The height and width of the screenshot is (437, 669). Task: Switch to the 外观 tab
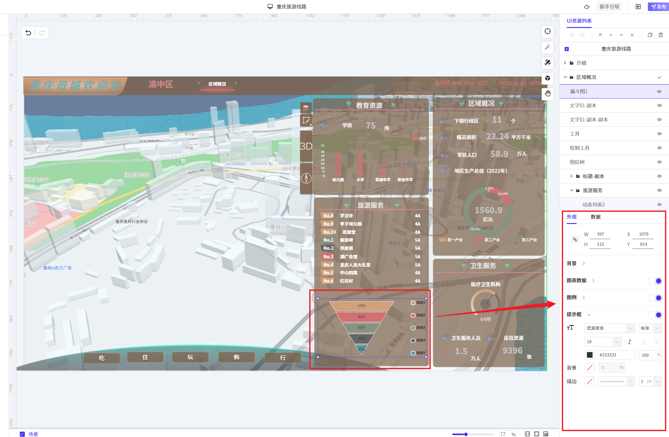(x=571, y=217)
